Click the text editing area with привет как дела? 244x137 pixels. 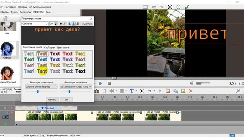click(x=58, y=35)
